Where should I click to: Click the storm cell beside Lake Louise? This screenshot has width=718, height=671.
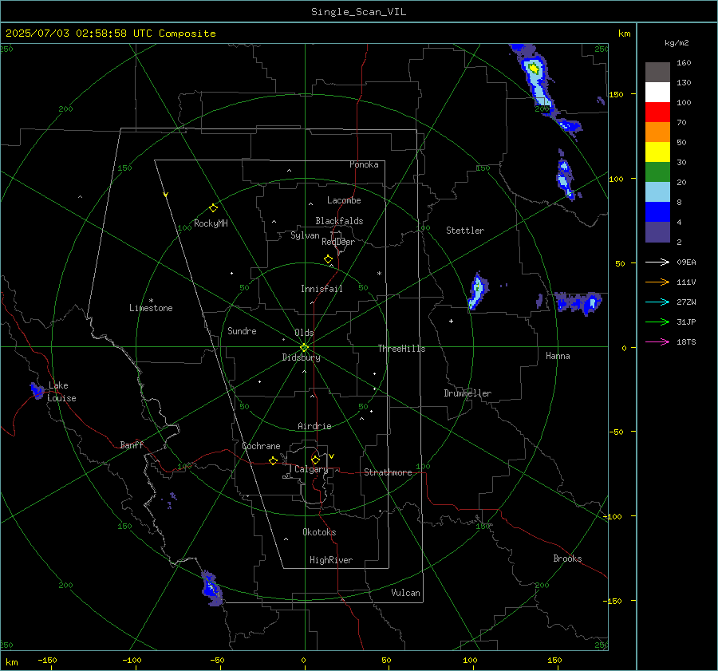click(x=37, y=390)
